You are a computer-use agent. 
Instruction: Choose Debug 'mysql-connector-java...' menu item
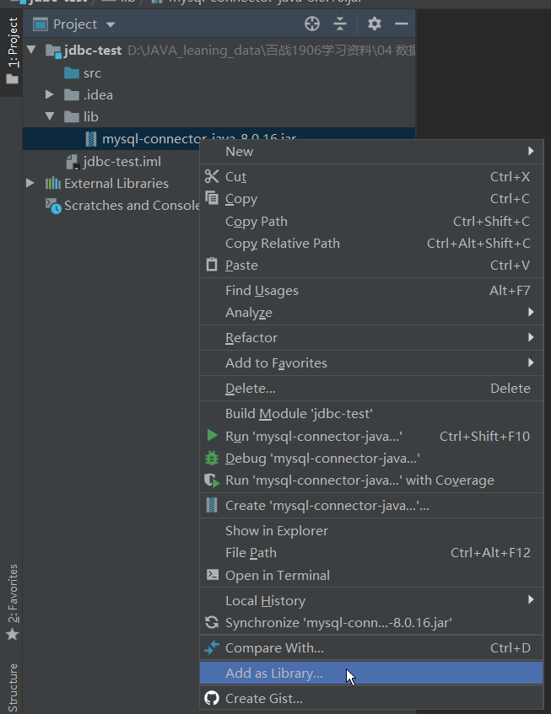click(x=371, y=458)
